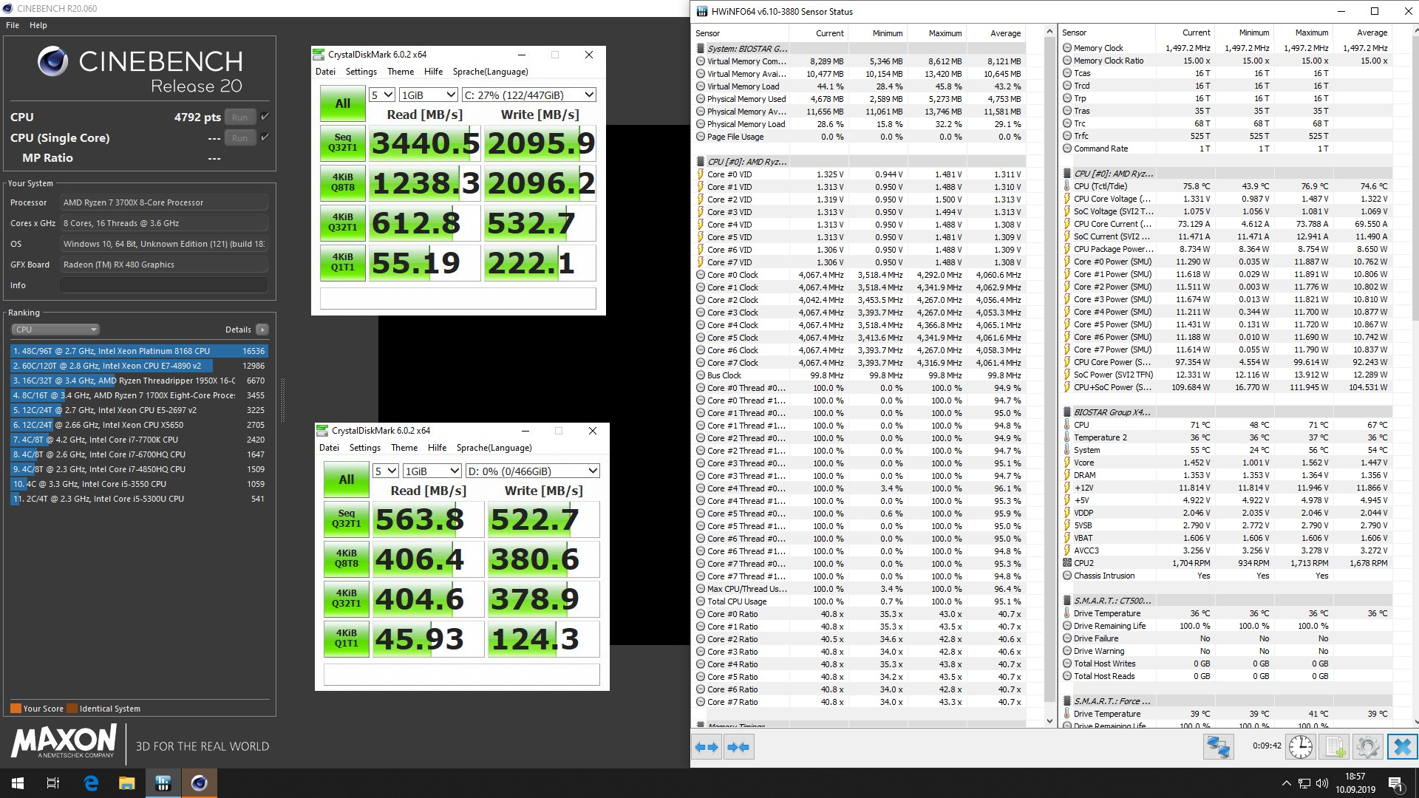
Task: Click HWiNFO left pane scroll up arrow
Action: click(1049, 31)
